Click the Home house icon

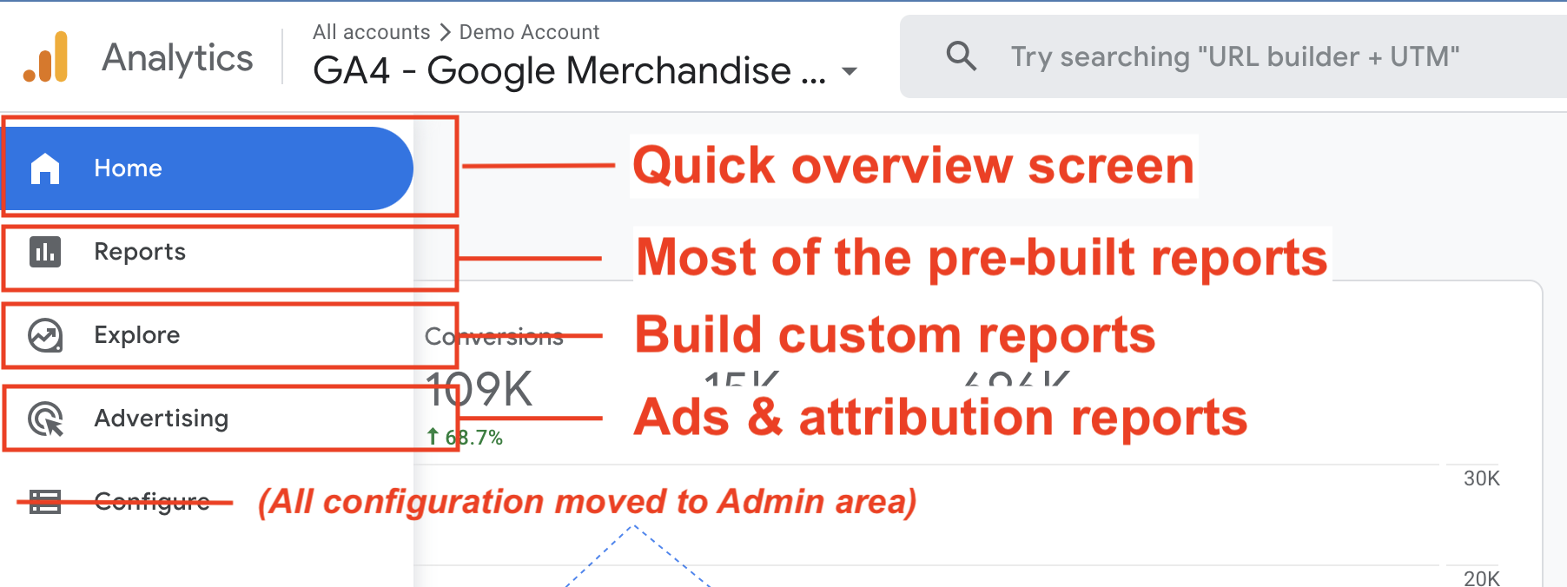pos(45,168)
